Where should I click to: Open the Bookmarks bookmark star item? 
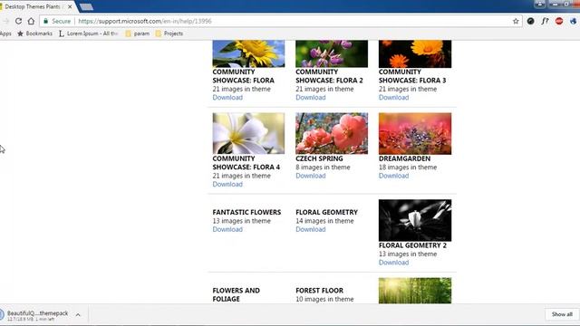(x=35, y=34)
